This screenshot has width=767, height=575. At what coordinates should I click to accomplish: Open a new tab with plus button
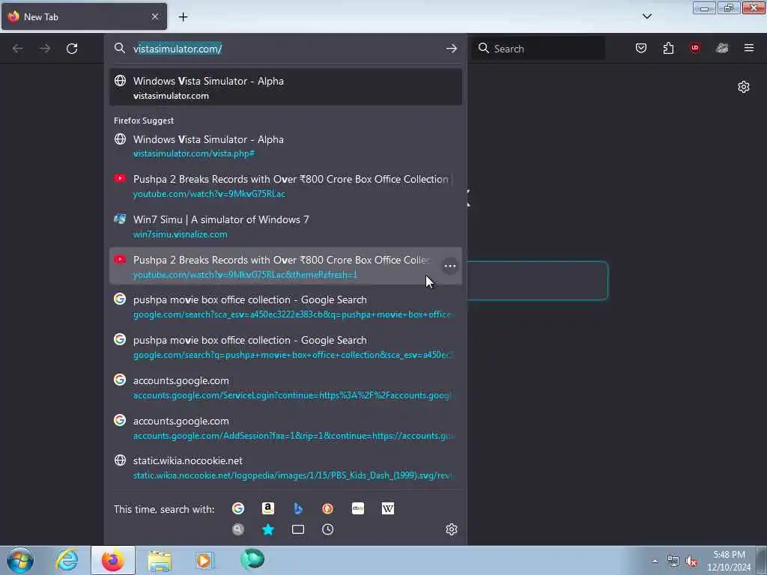[x=183, y=17]
